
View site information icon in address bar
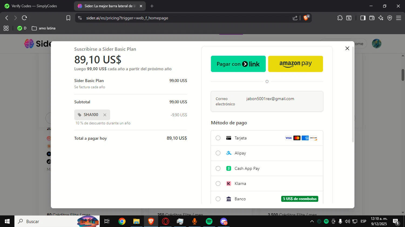(80, 18)
